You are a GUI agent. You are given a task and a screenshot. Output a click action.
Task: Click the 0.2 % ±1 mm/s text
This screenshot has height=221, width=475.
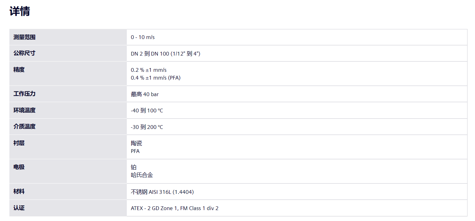[149, 70]
